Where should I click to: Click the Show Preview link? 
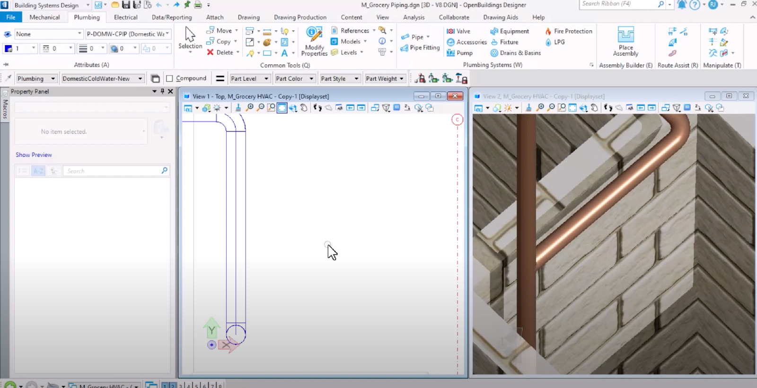pos(34,155)
